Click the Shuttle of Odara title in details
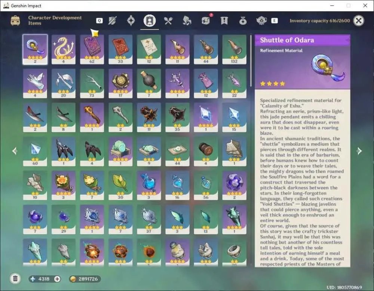The height and width of the screenshot is (291, 374). pos(287,40)
